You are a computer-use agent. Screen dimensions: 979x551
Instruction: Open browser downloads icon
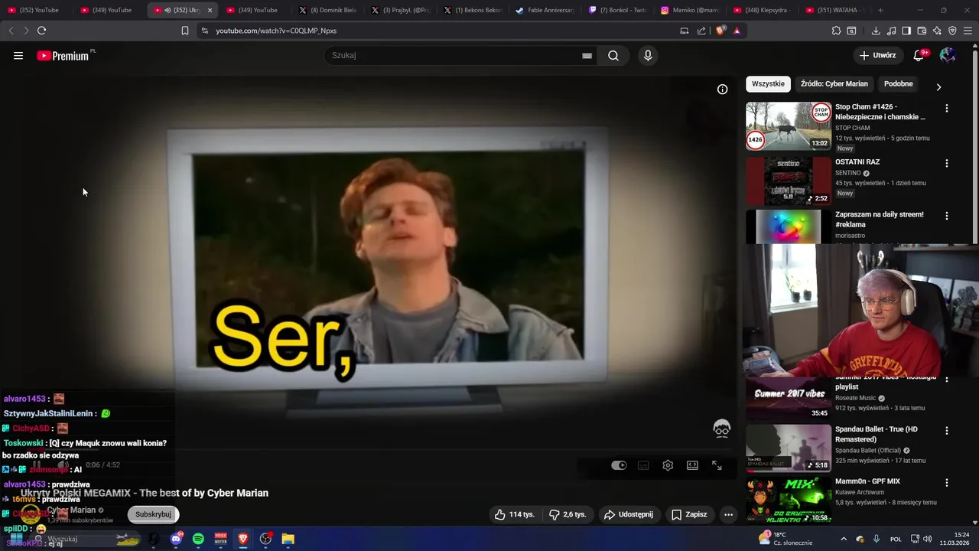coord(876,31)
